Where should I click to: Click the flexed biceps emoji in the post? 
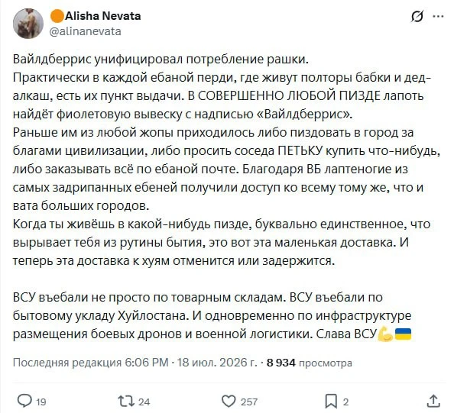pos(385,334)
